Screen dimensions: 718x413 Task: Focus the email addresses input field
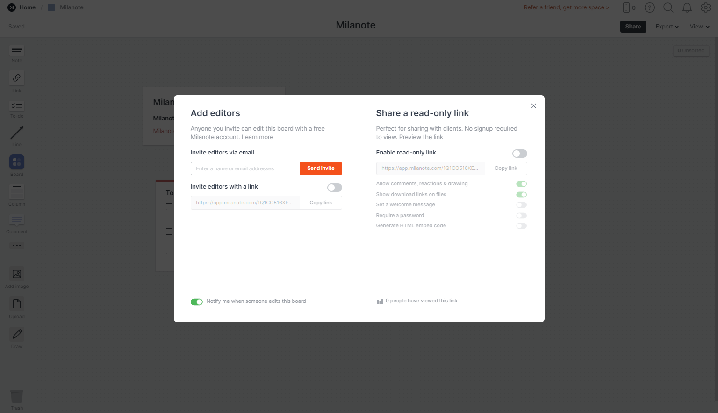245,168
